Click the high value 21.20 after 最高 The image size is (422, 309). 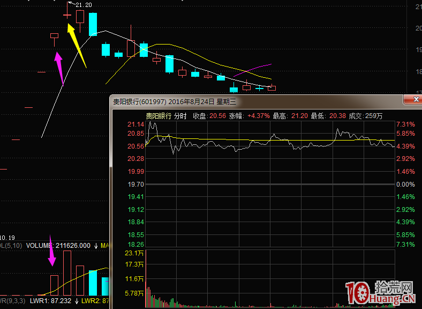299,116
